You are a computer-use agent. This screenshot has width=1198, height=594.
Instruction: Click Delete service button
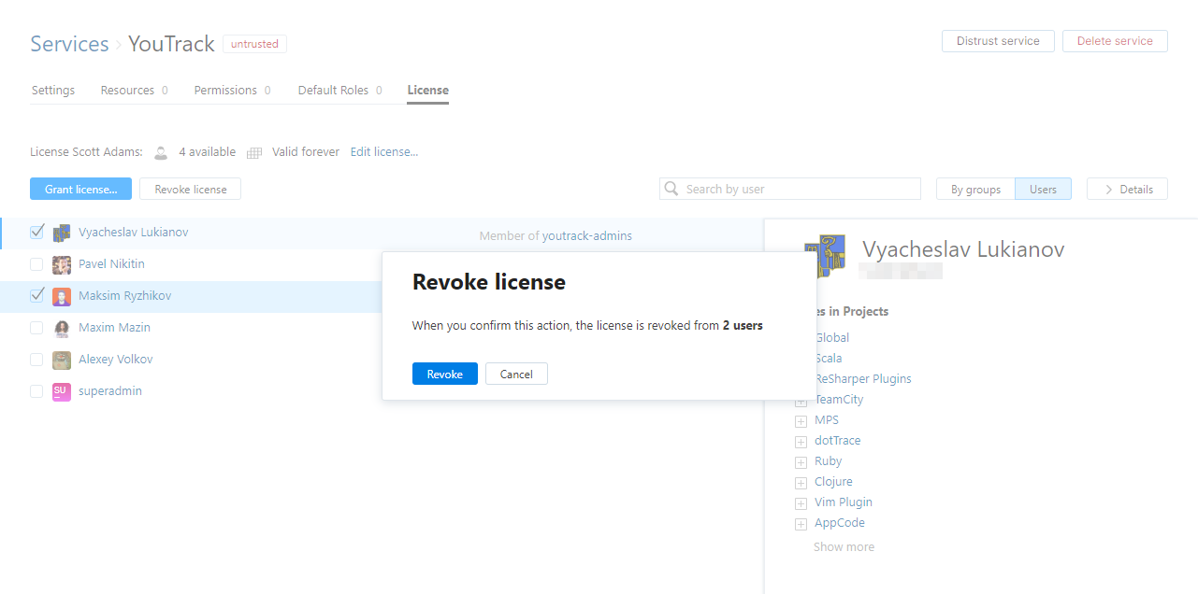pos(1115,41)
